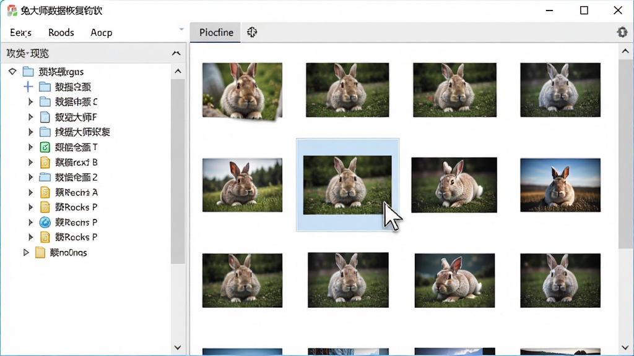634x356 pixels.
Task: Collapse the root tree node ending in 'rgus'
Action: coord(12,72)
